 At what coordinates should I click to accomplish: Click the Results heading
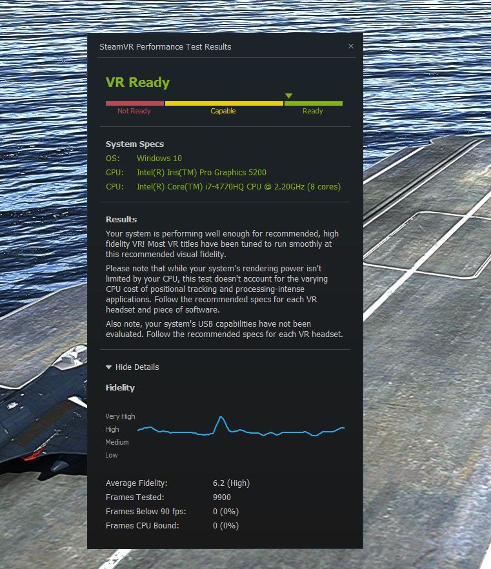coord(121,219)
